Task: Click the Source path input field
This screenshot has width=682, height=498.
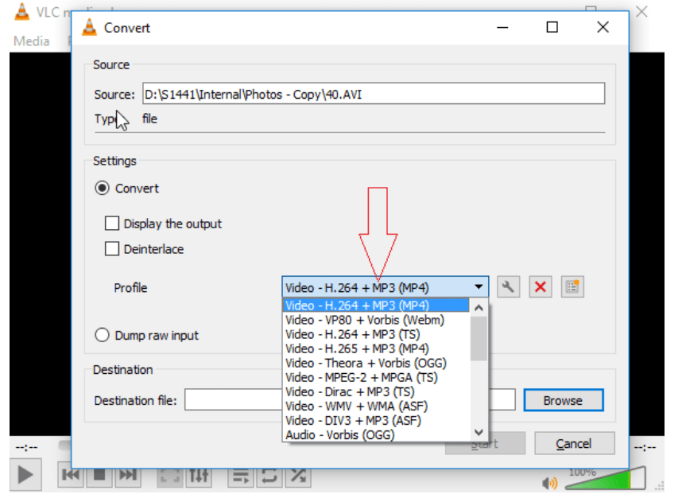Action: point(374,94)
